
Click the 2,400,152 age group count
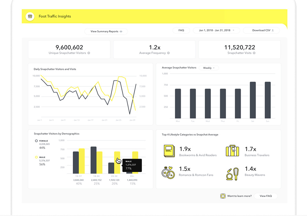tap(96, 180)
